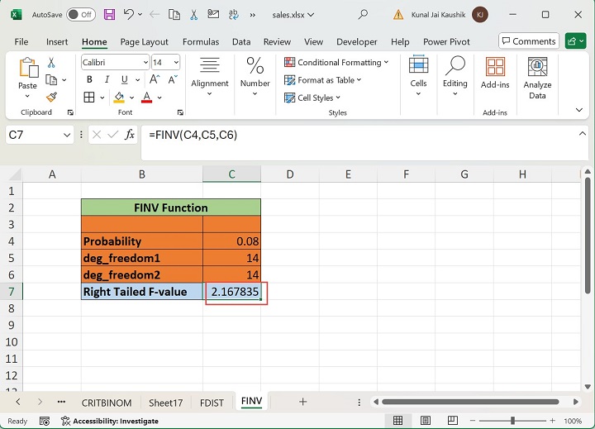Click the Comments button

click(x=528, y=41)
